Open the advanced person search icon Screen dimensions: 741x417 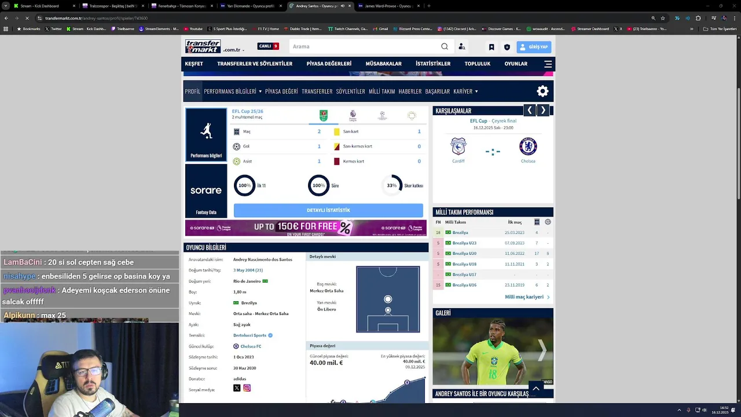[x=461, y=46]
